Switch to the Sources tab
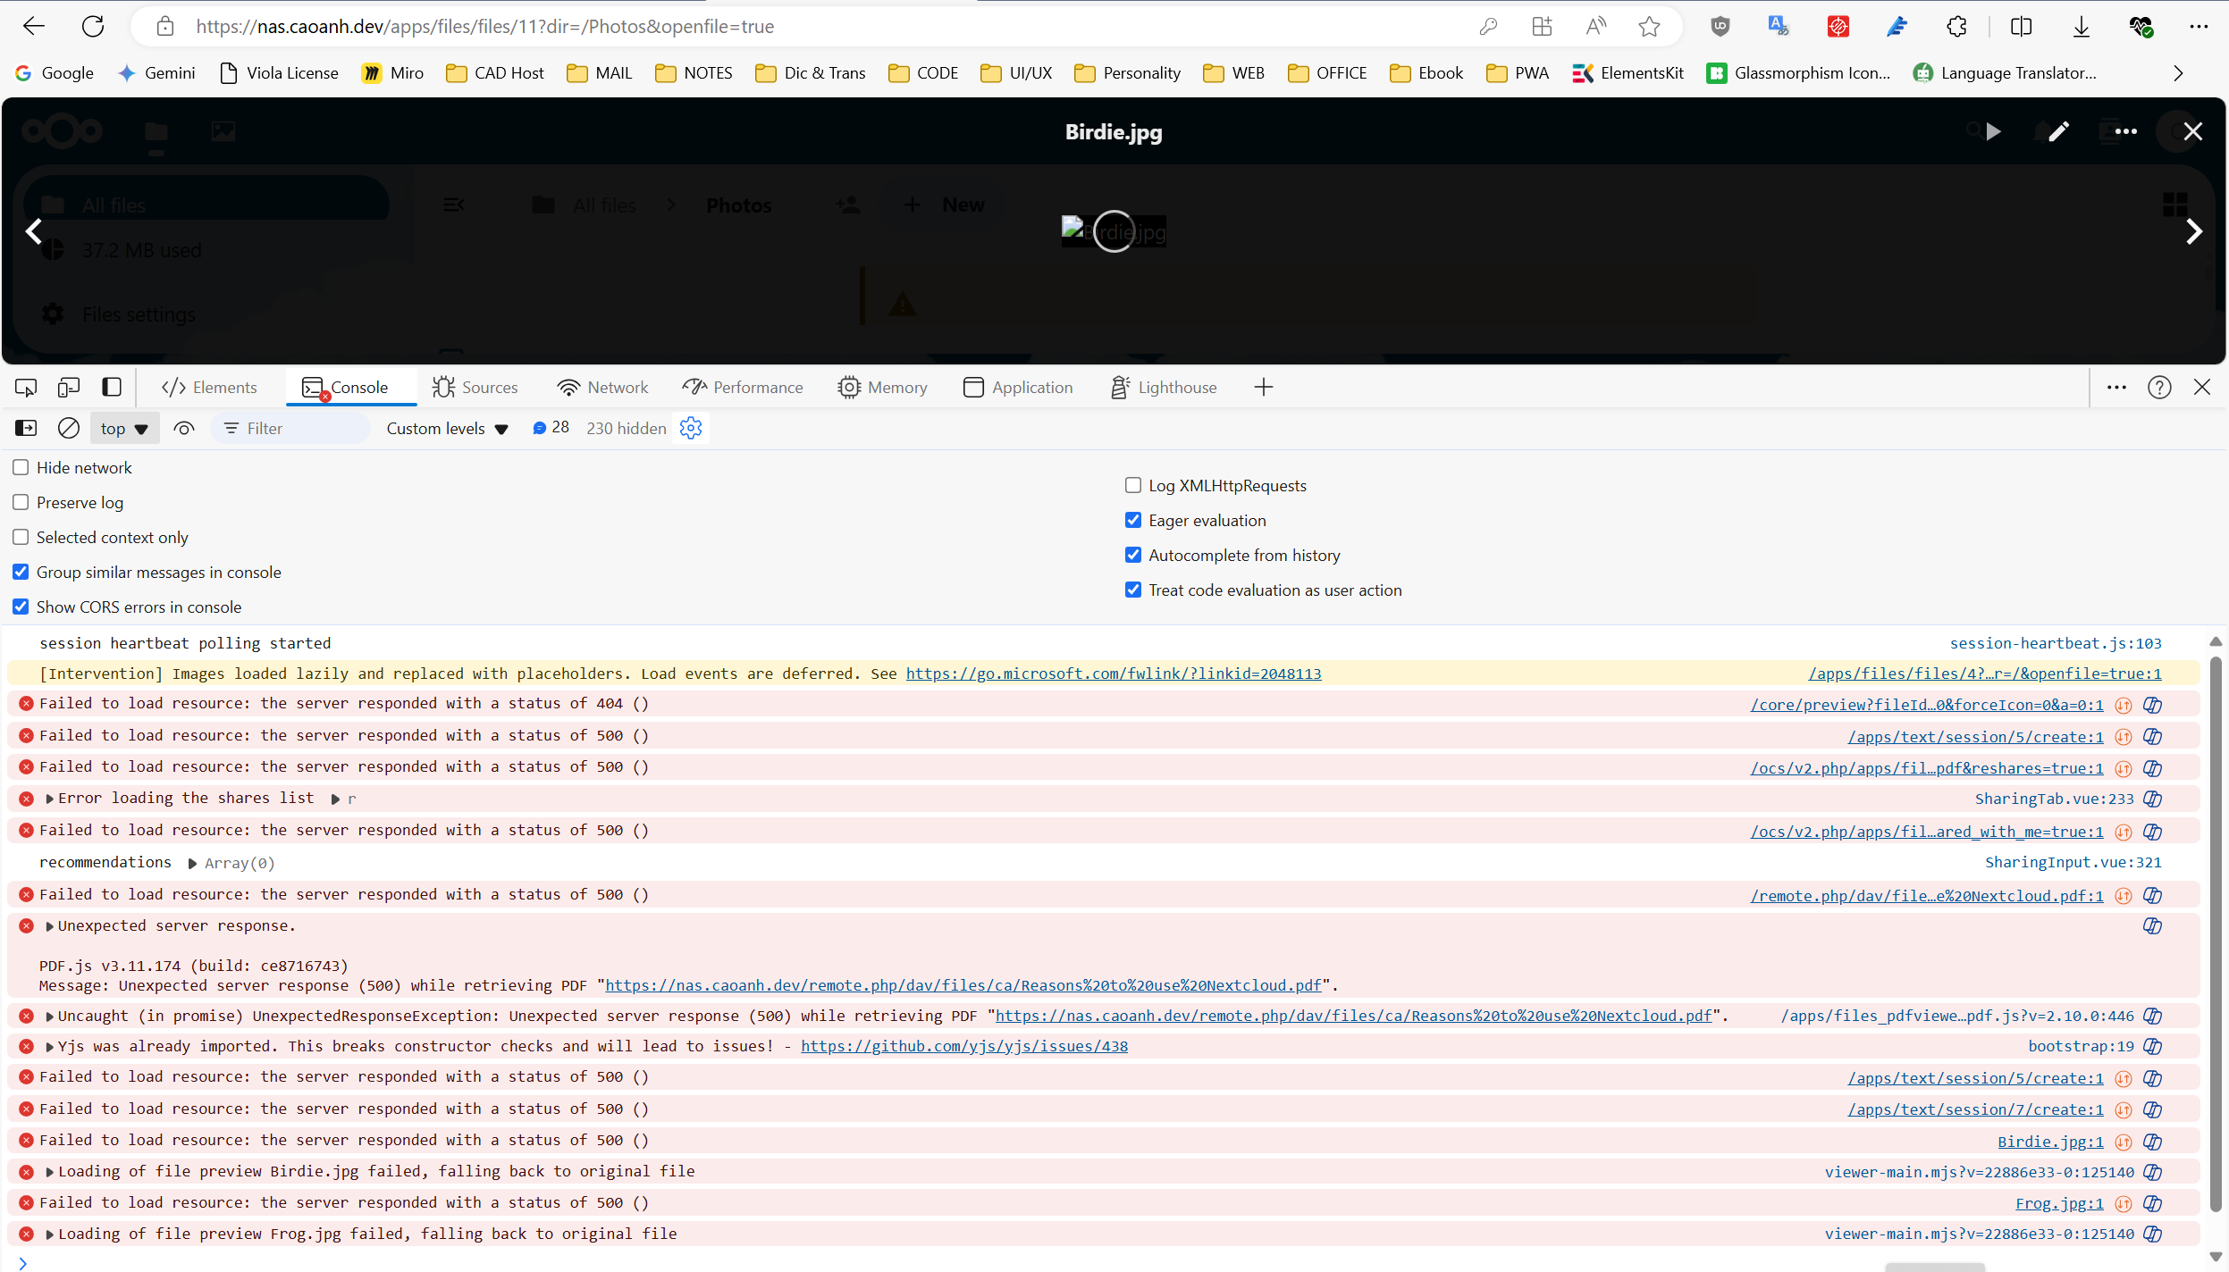Viewport: 2229px width, 1272px height. tap(475, 388)
